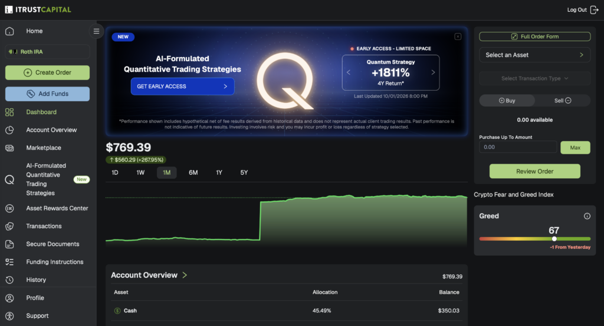
Task: Click the Purchase Up To Amount field
Action: pos(518,147)
